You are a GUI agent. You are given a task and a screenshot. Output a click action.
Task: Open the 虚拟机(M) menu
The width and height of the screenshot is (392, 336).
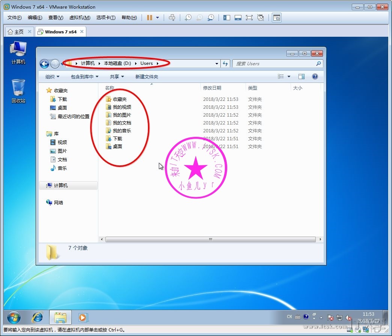coord(80,18)
